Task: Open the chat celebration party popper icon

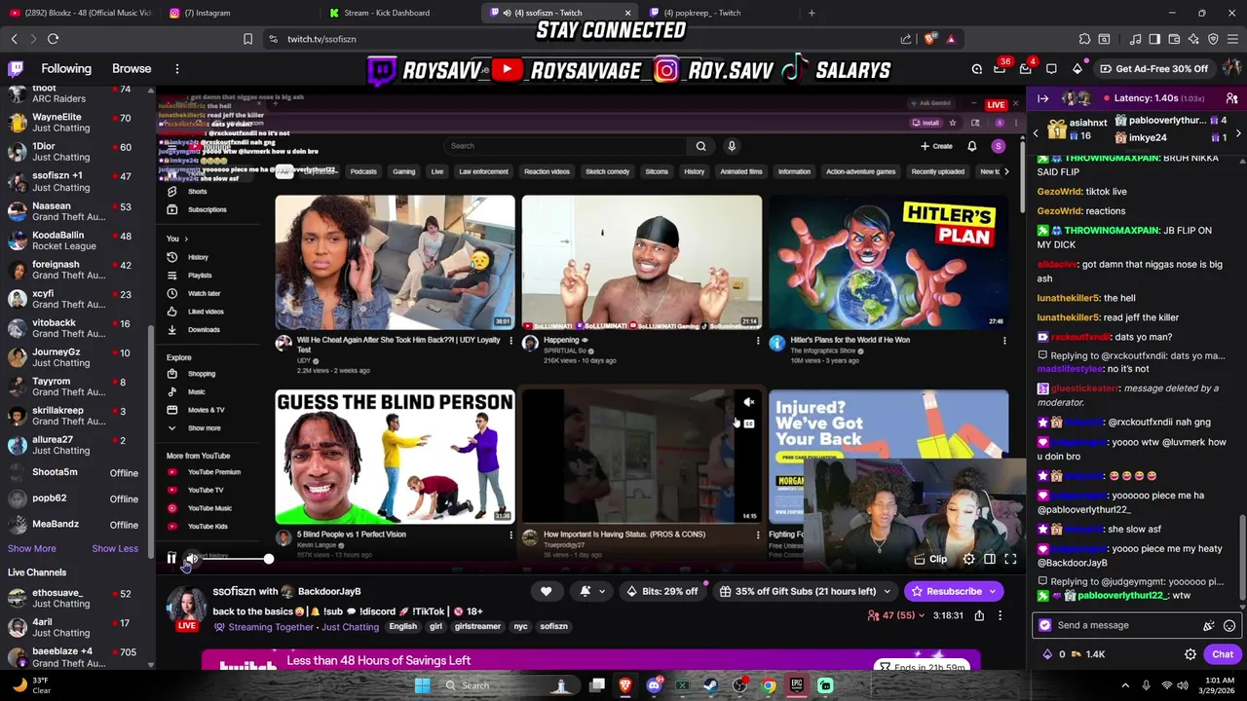Action: 1209,625
